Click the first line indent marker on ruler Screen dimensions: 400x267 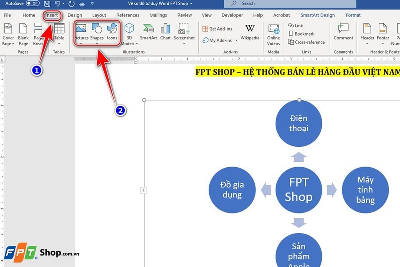[x=135, y=57]
